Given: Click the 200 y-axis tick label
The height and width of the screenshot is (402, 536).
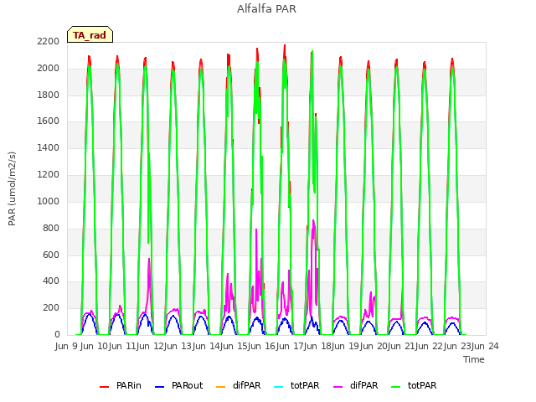Looking at the screenshot, I should [51, 308].
